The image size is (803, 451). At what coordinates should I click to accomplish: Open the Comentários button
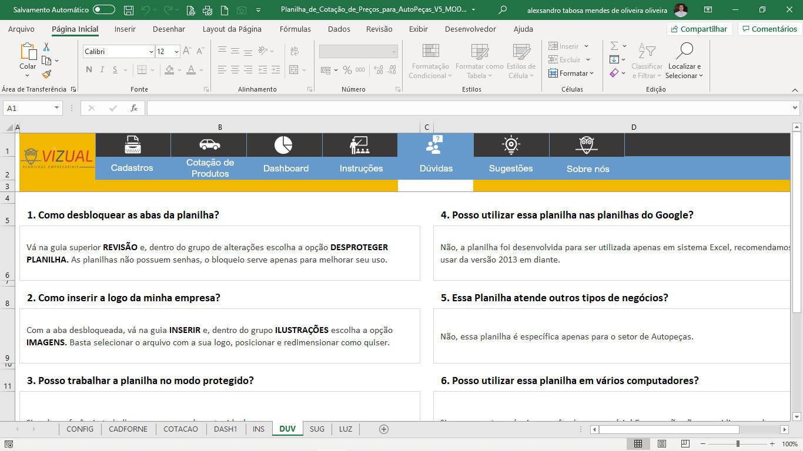769,29
